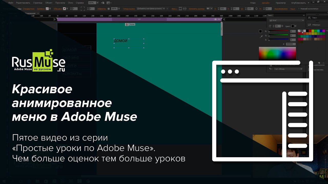Image resolution: width=328 pixels, height=184 pixels.
Task: Open the Окно menu
Action: 70,3
